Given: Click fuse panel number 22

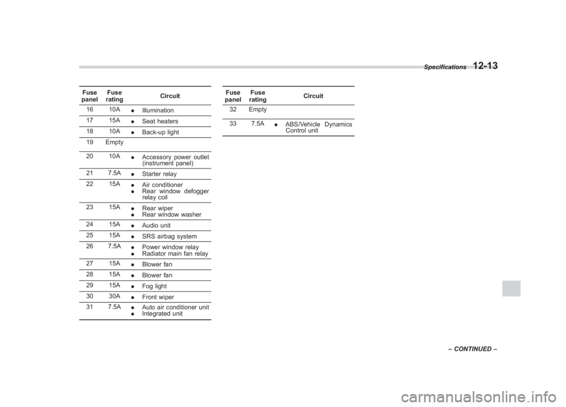Looking at the screenshot, I should click(90, 184).
